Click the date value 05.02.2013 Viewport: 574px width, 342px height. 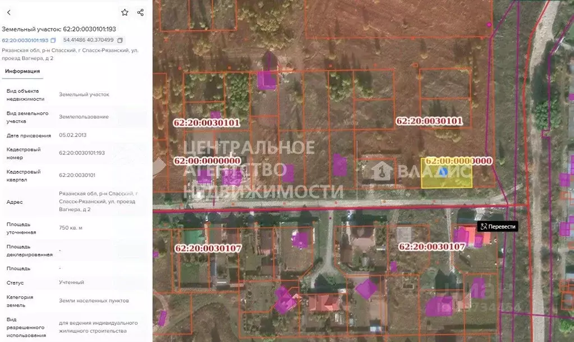tap(72, 135)
